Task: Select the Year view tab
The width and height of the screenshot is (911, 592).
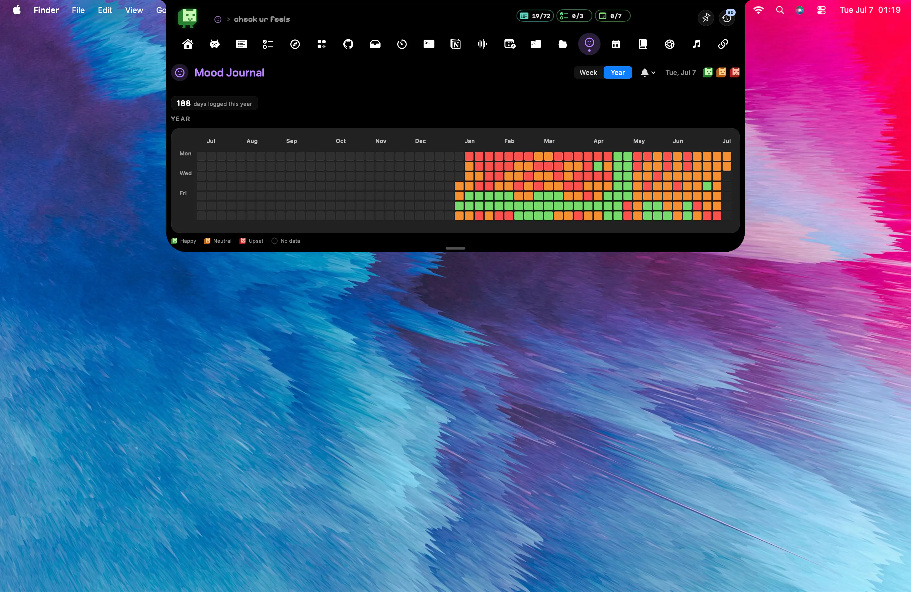Action: tap(618, 72)
